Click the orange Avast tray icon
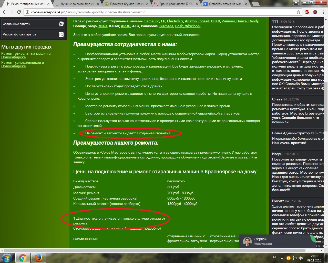 click(x=288, y=258)
